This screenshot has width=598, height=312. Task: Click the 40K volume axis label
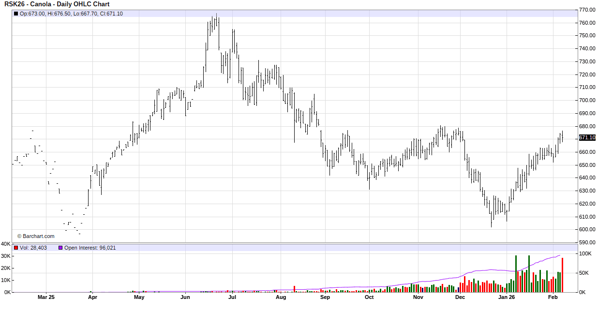(6, 244)
